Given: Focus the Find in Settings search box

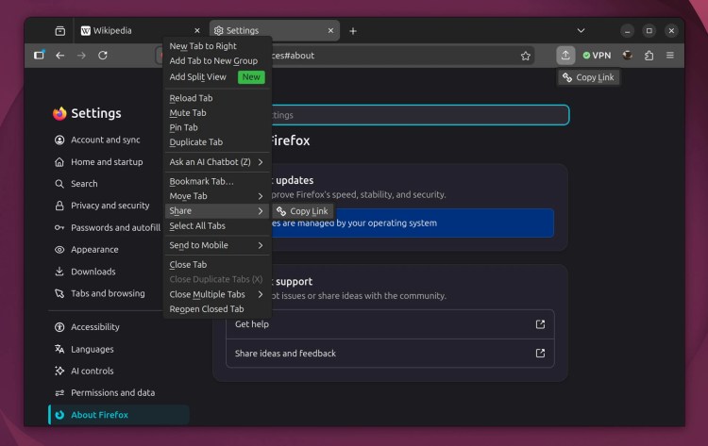Looking at the screenshot, I should (420, 115).
